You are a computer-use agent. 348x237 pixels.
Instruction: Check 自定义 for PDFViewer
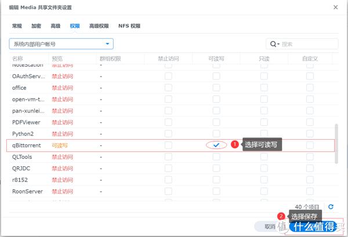tap(310, 122)
